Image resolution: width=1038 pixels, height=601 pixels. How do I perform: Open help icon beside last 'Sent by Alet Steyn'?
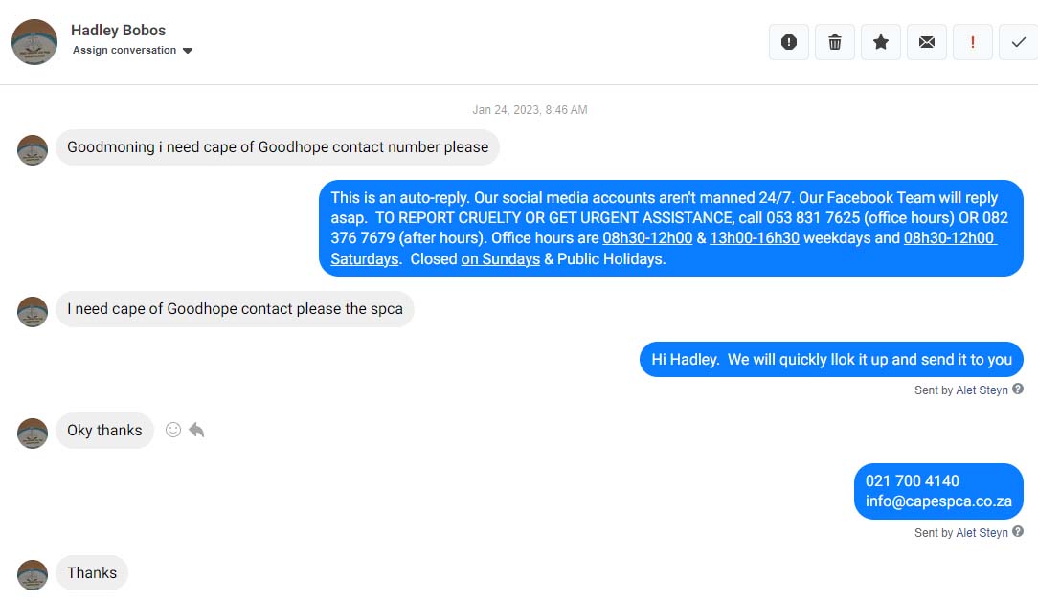click(x=1018, y=531)
